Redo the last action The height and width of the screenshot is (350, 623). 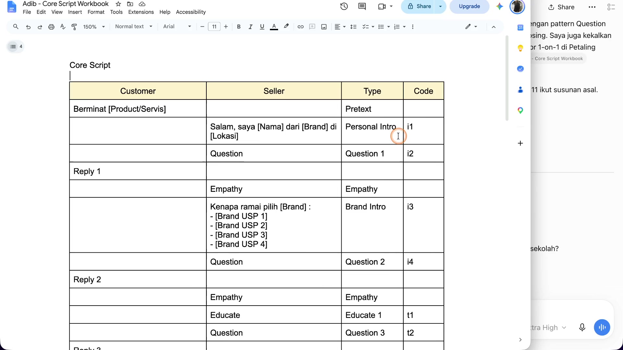tap(40, 27)
